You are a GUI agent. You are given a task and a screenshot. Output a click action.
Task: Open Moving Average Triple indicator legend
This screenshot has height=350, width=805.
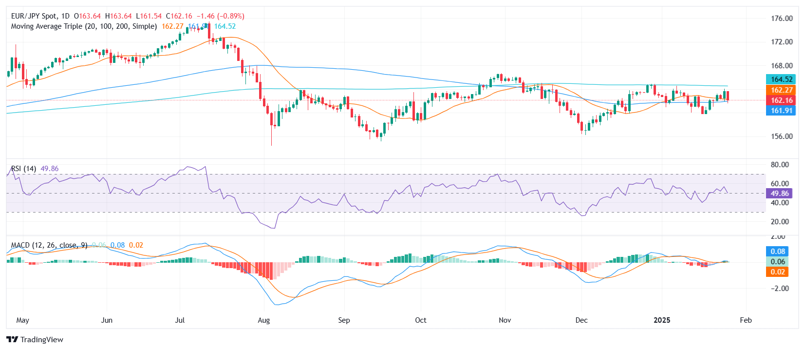pos(84,26)
